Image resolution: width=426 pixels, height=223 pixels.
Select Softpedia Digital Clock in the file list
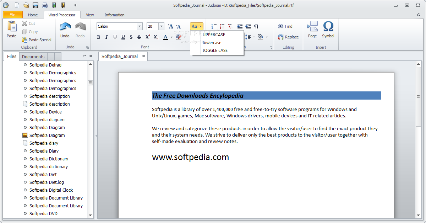click(x=51, y=190)
